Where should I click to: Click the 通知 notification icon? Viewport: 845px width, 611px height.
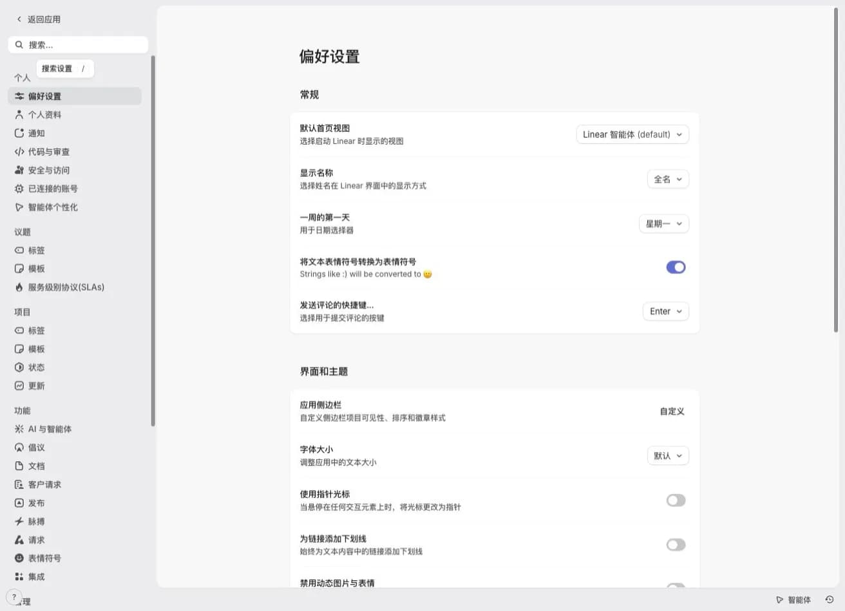click(19, 133)
